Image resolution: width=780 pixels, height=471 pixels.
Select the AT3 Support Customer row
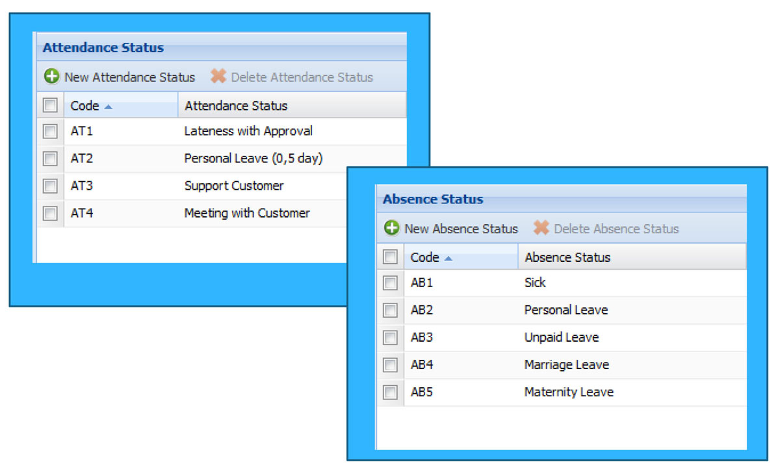(234, 186)
